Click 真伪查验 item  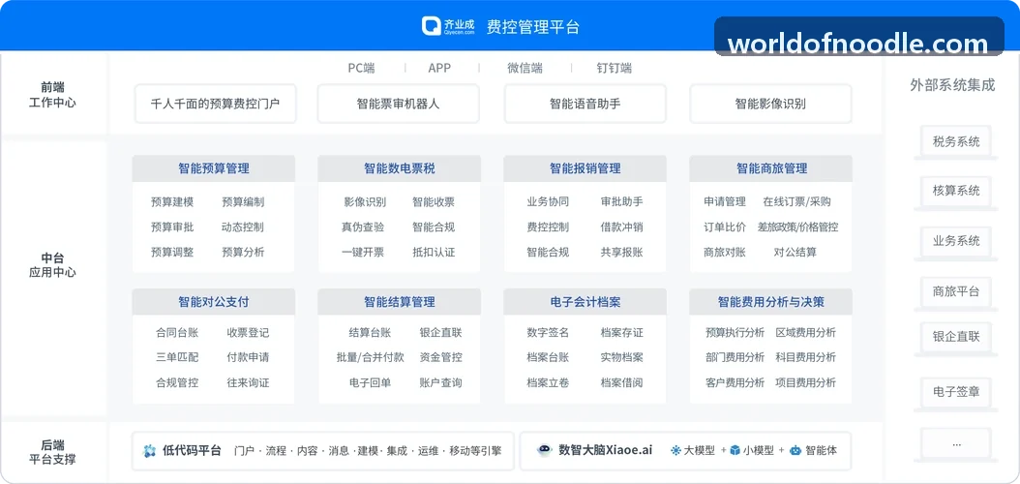click(x=362, y=227)
